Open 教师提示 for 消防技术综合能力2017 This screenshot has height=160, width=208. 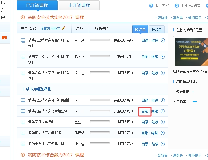tap(195, 155)
